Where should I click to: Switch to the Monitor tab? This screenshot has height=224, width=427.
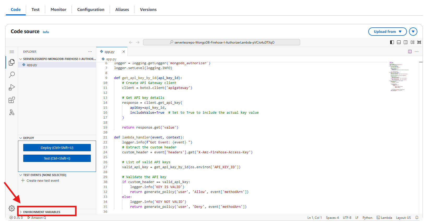58,10
